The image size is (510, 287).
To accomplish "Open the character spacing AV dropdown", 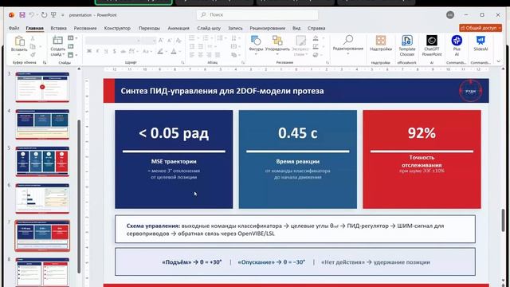I will coord(132,51).
